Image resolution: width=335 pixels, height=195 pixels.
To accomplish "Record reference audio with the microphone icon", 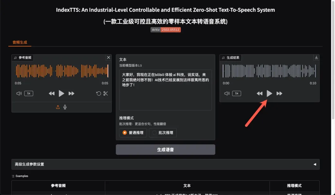I will coord(65,107).
